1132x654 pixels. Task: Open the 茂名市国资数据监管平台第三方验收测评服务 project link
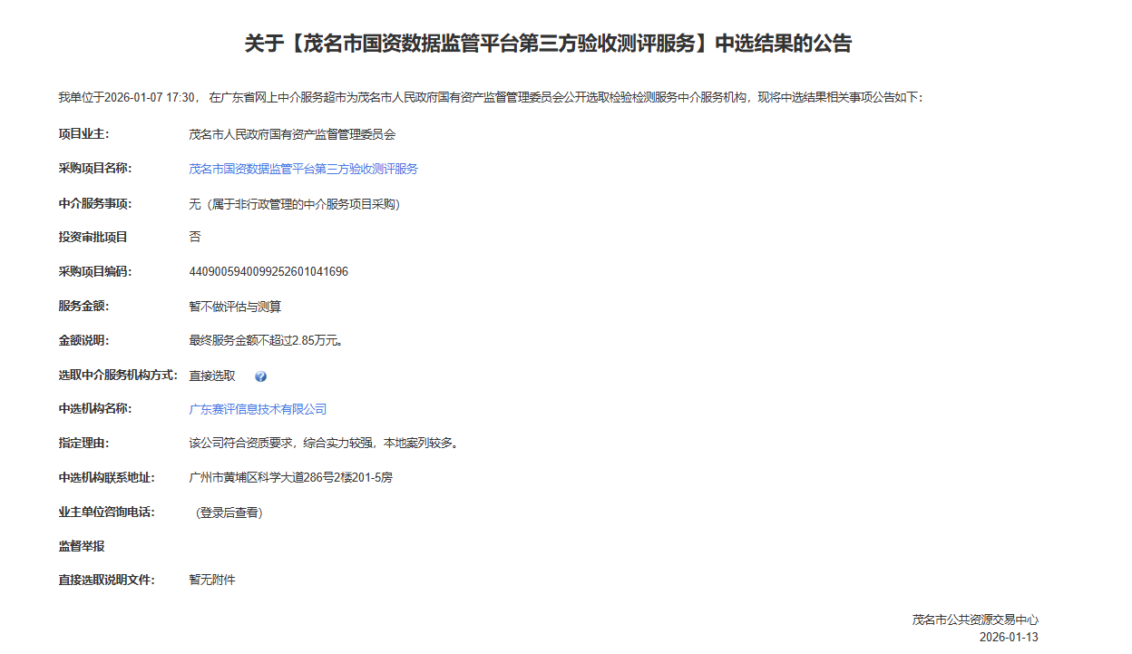303,169
